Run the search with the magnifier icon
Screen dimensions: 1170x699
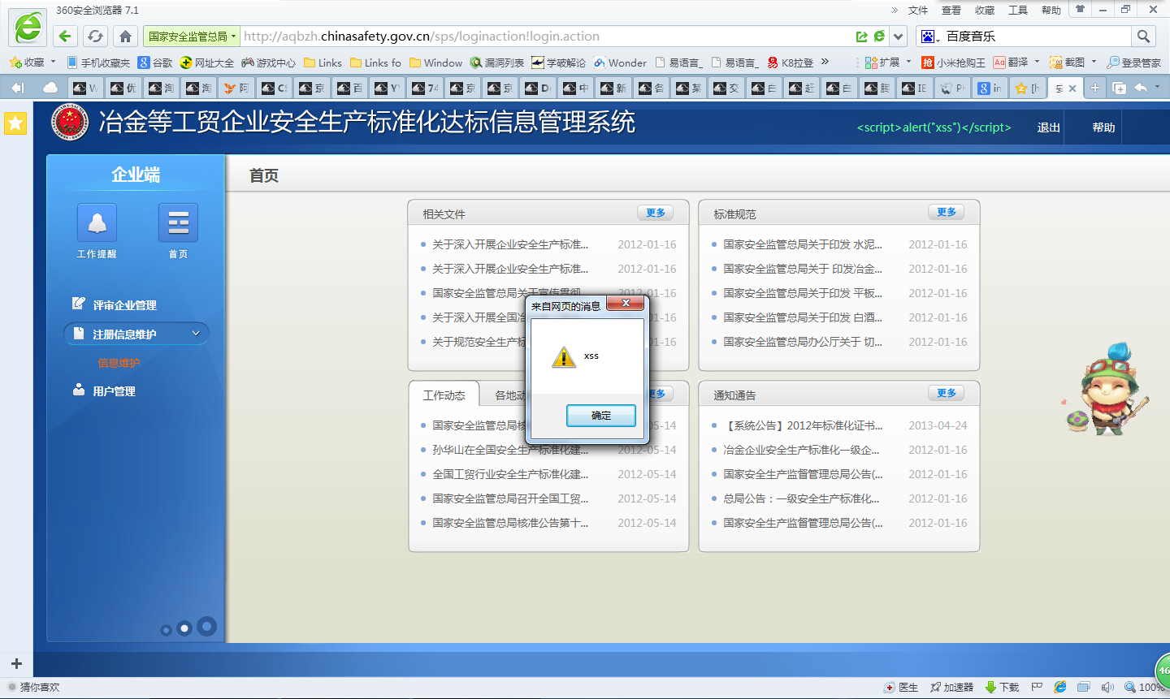tap(1143, 36)
